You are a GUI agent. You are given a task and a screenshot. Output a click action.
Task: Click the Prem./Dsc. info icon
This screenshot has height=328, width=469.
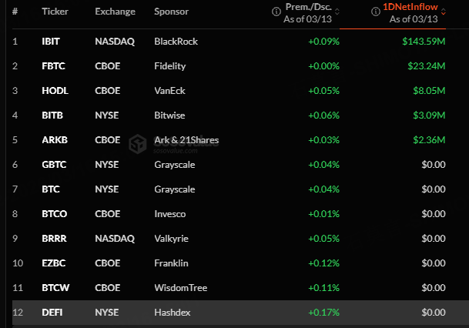point(276,12)
